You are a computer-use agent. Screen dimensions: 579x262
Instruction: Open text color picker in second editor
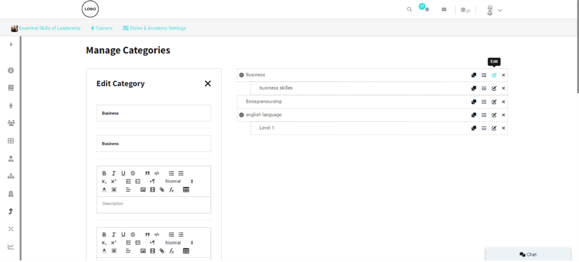pyautogui.click(x=104, y=251)
